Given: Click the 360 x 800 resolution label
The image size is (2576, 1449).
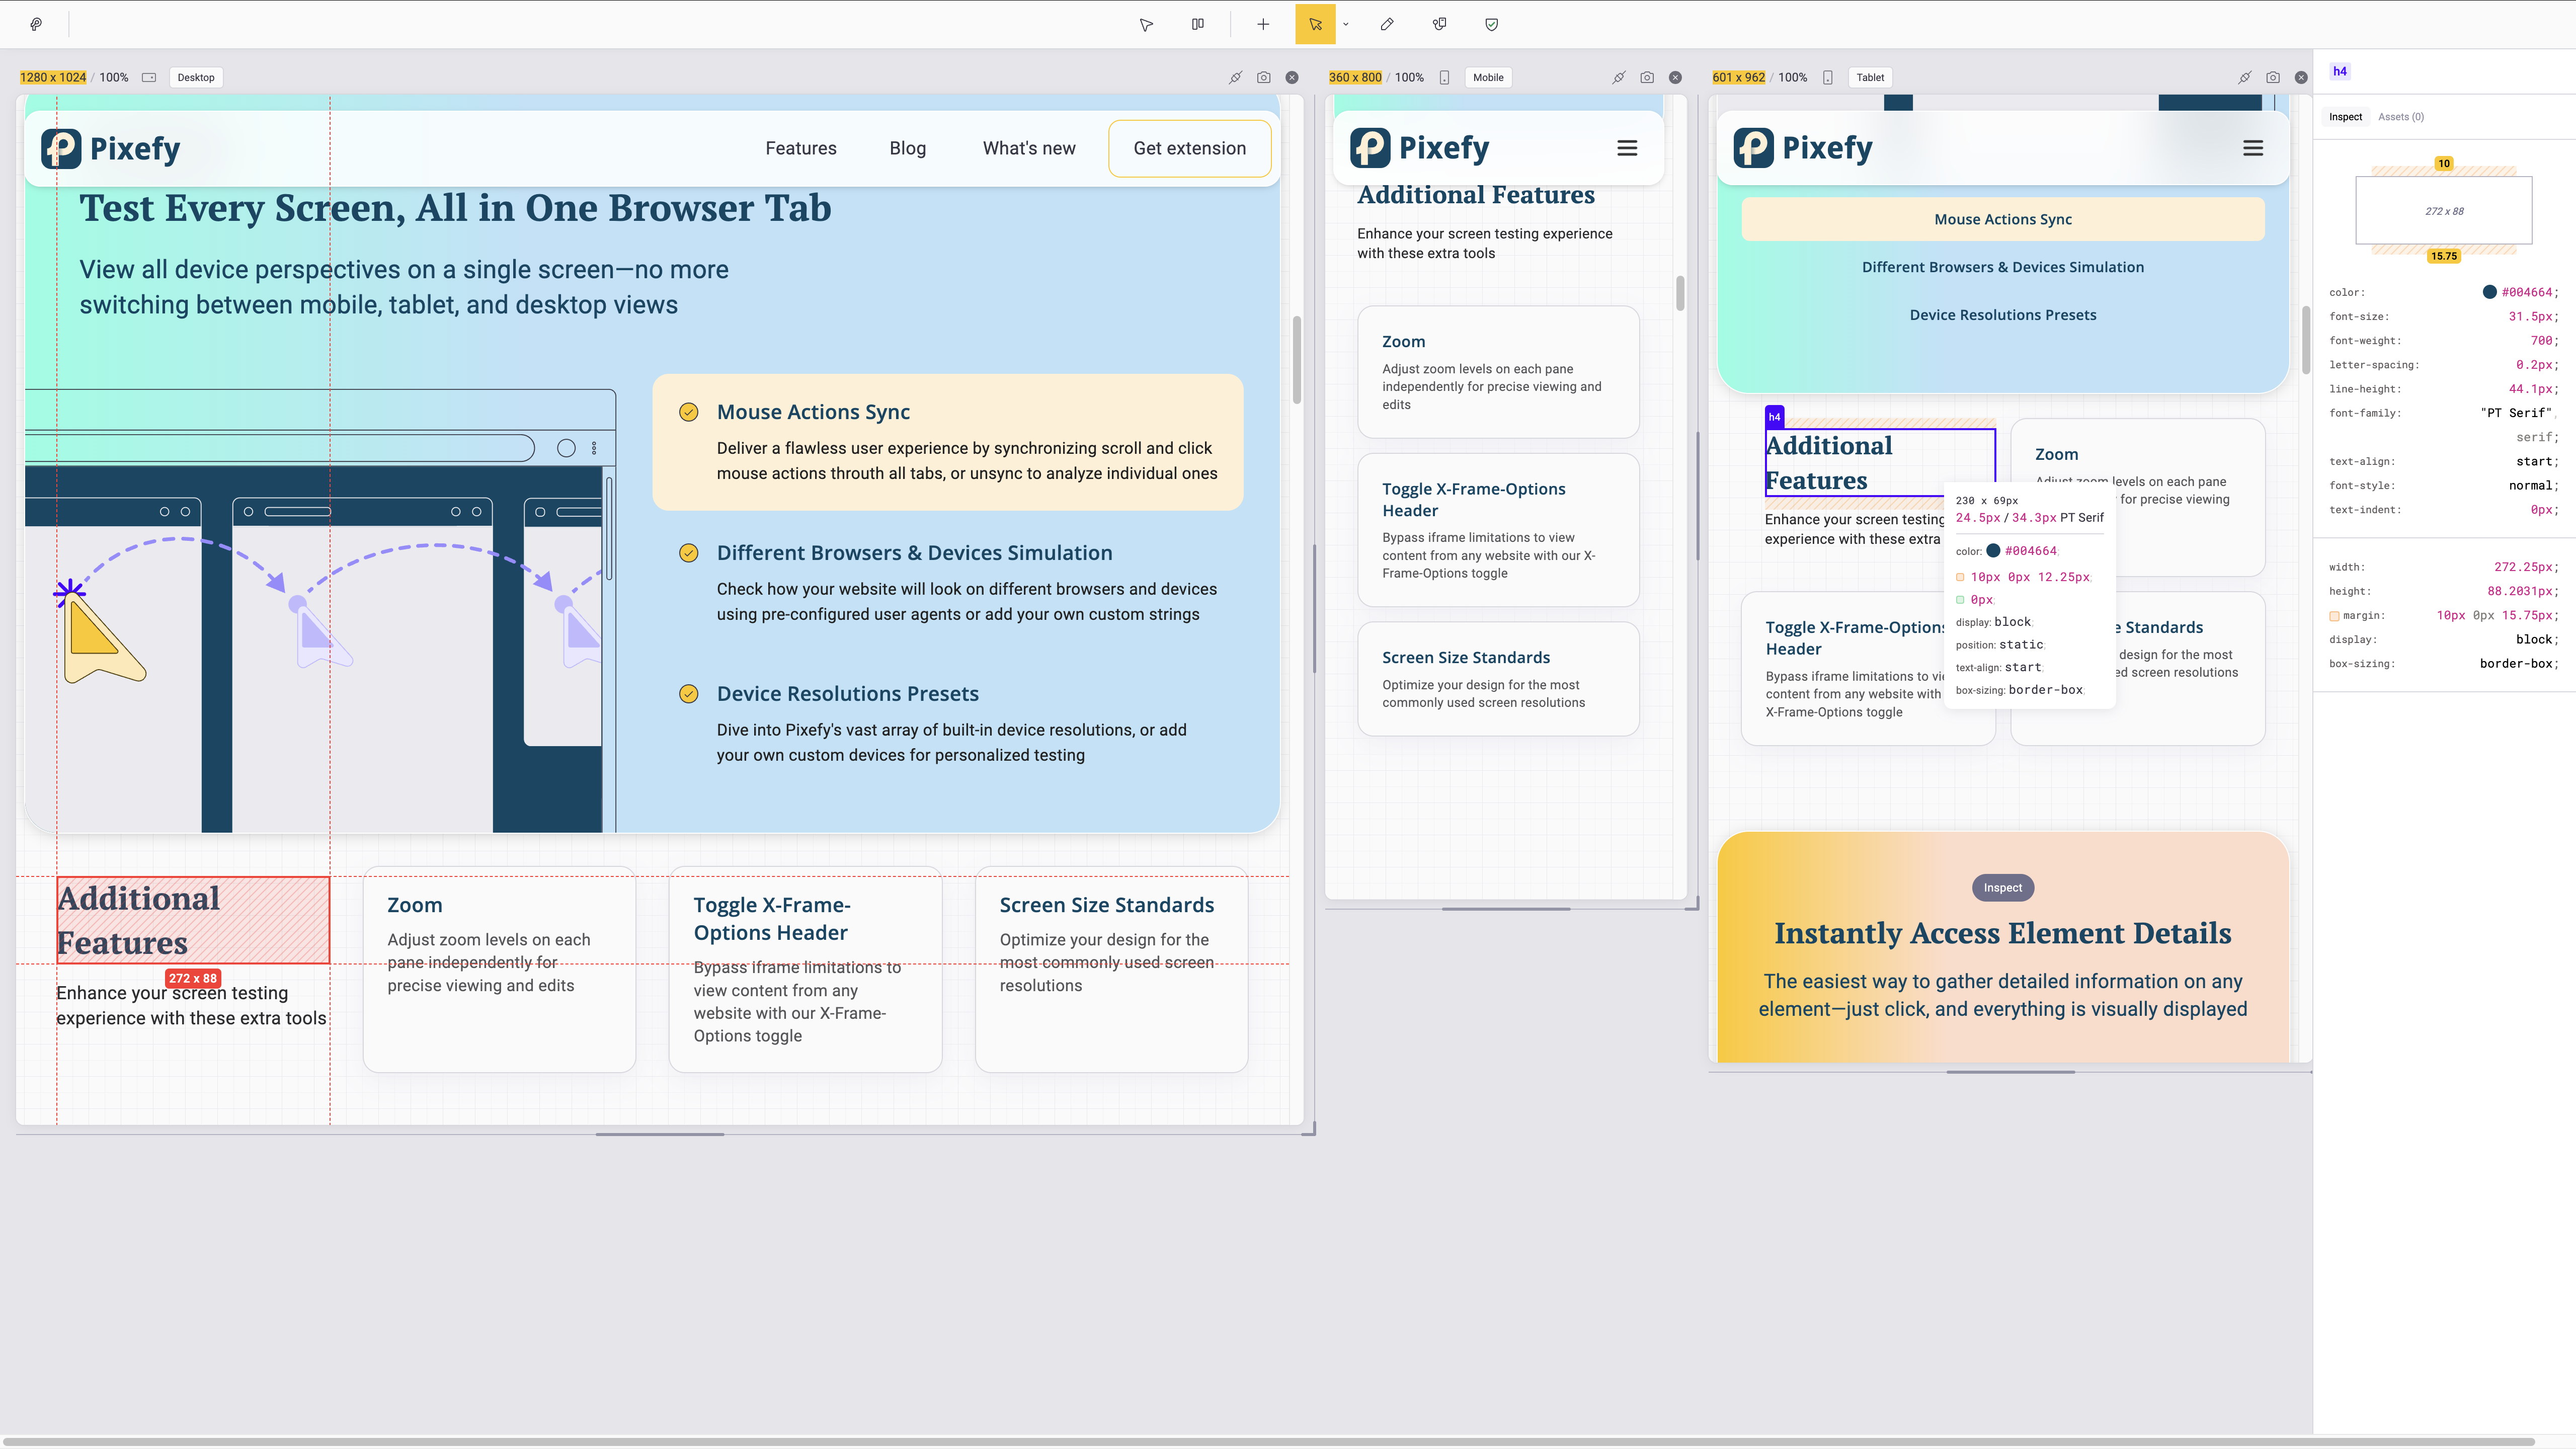Looking at the screenshot, I should click(1355, 77).
